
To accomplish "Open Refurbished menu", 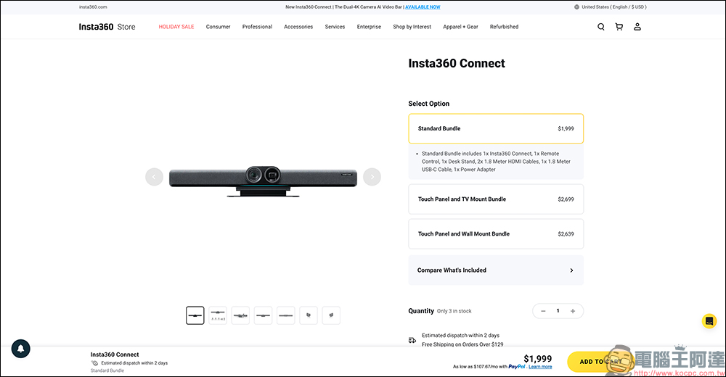I will pyautogui.click(x=505, y=27).
